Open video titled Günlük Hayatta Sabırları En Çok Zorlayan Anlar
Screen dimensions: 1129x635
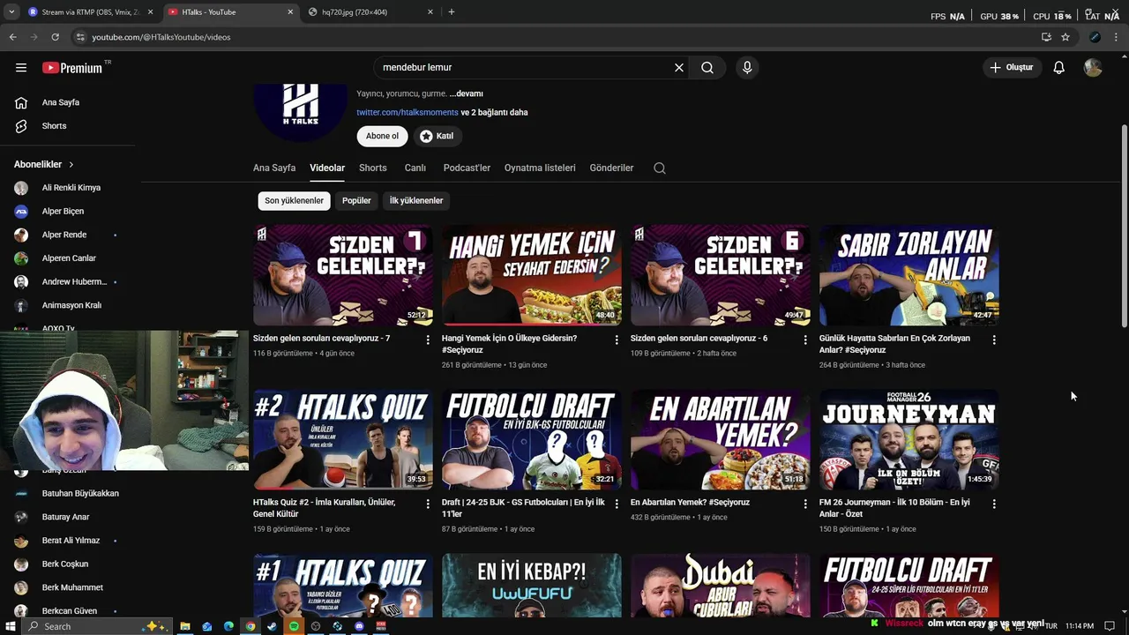coord(894,343)
